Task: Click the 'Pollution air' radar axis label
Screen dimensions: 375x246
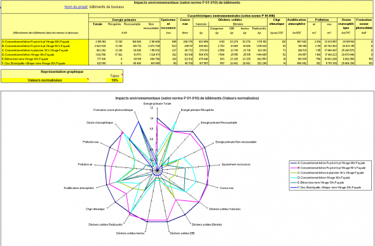Action: (85, 164)
